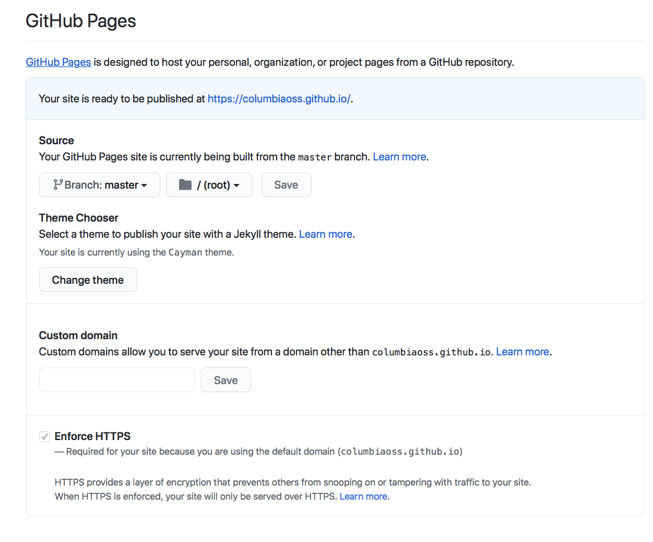
Task: Open Learn more link for custom domains
Action: [x=523, y=352]
